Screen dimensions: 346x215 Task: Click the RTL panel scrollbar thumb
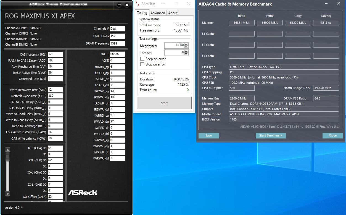click(x=8, y=156)
